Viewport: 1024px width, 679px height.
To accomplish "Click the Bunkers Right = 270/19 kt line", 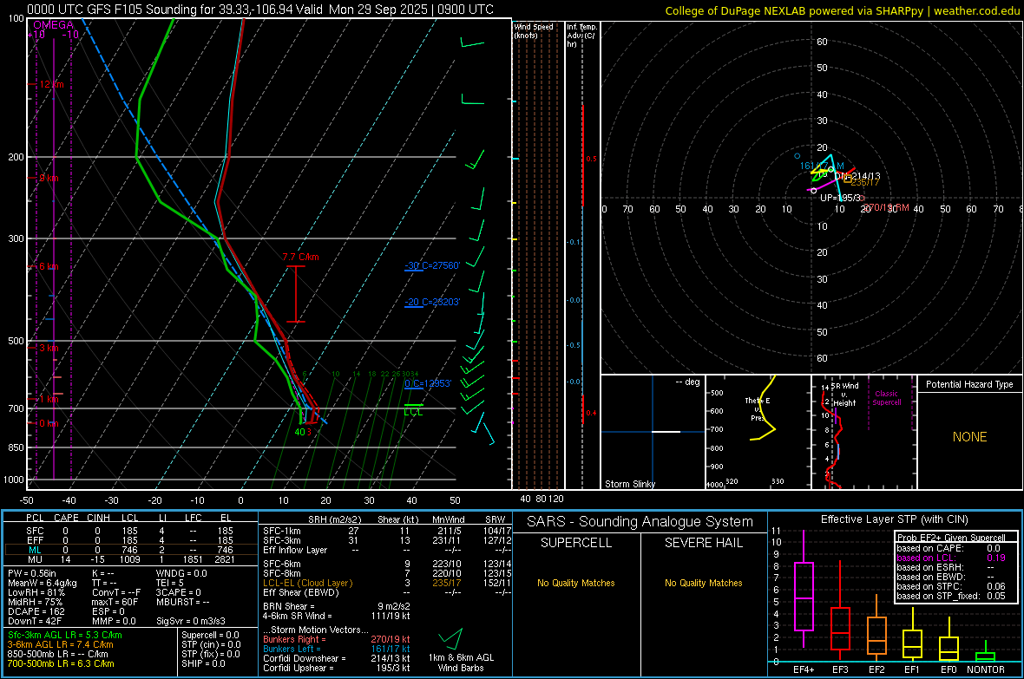I will (337, 640).
